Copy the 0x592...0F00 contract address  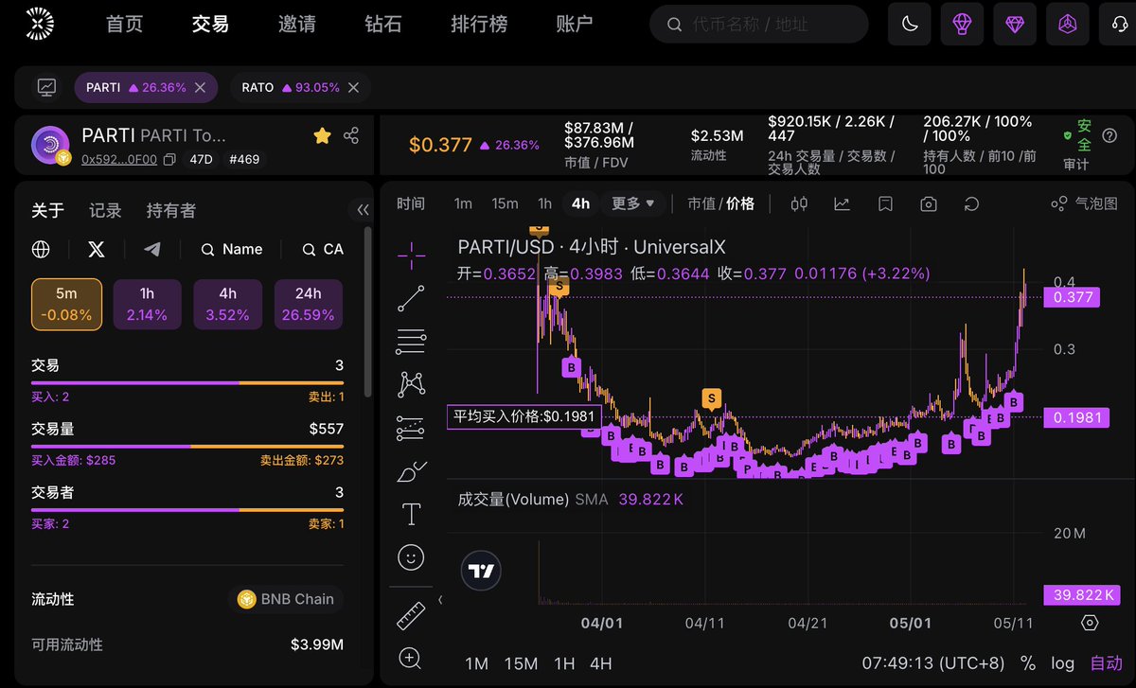pos(169,160)
